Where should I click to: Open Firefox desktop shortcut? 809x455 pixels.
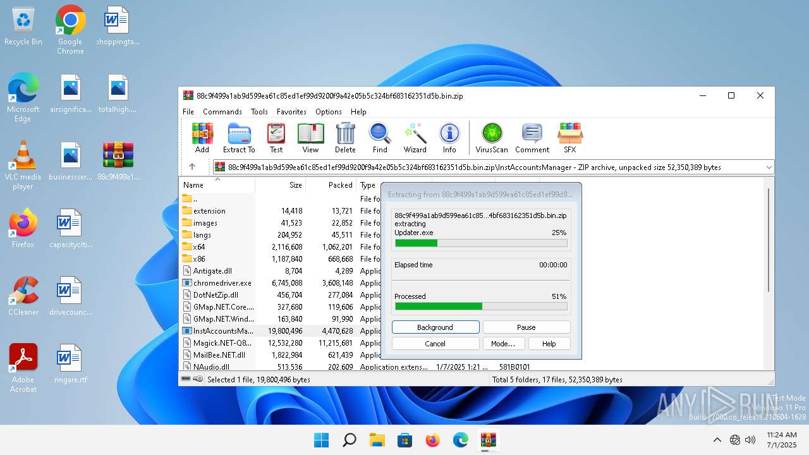pyautogui.click(x=23, y=229)
